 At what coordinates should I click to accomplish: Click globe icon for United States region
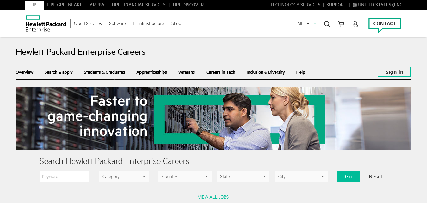[x=355, y=5]
